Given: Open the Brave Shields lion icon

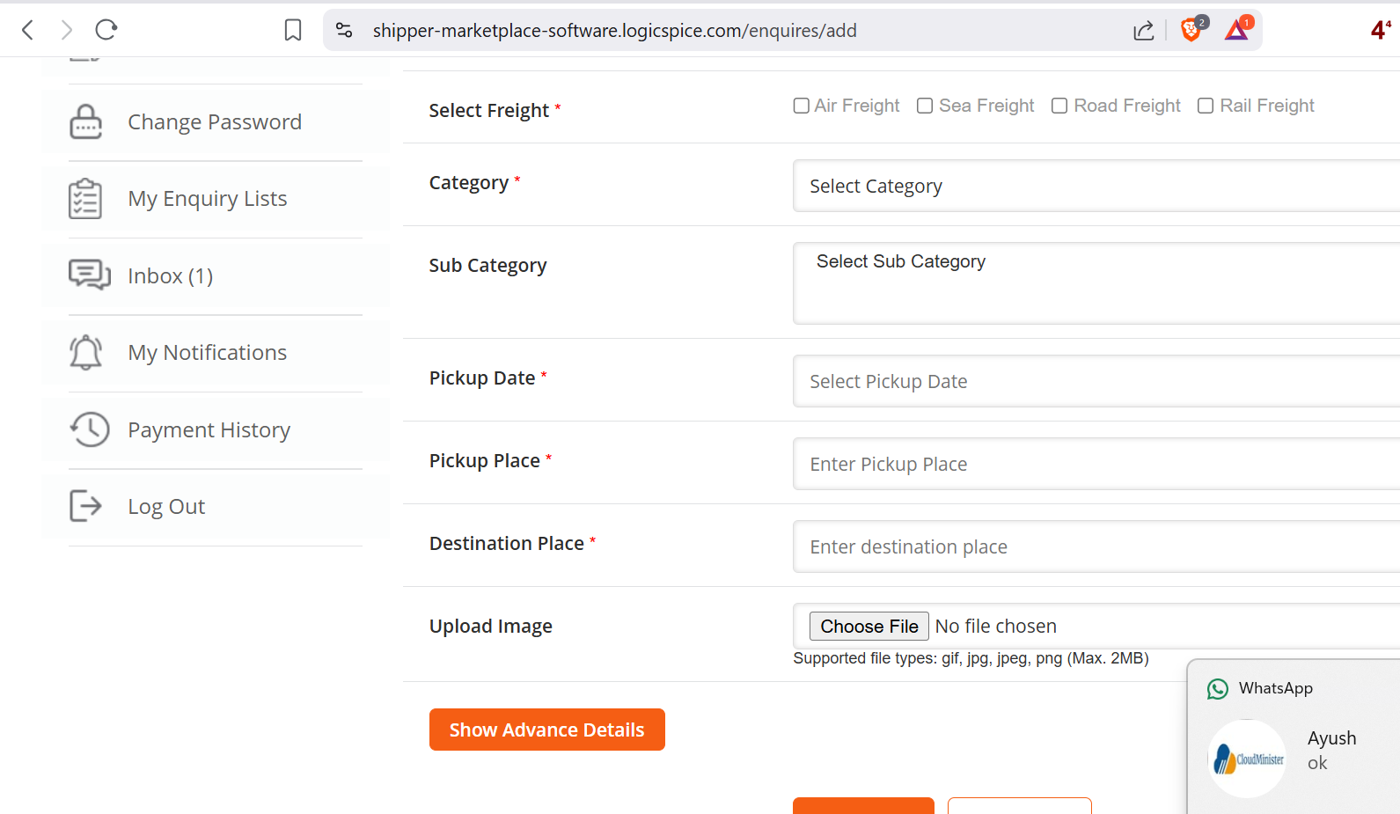Looking at the screenshot, I should point(1191,31).
